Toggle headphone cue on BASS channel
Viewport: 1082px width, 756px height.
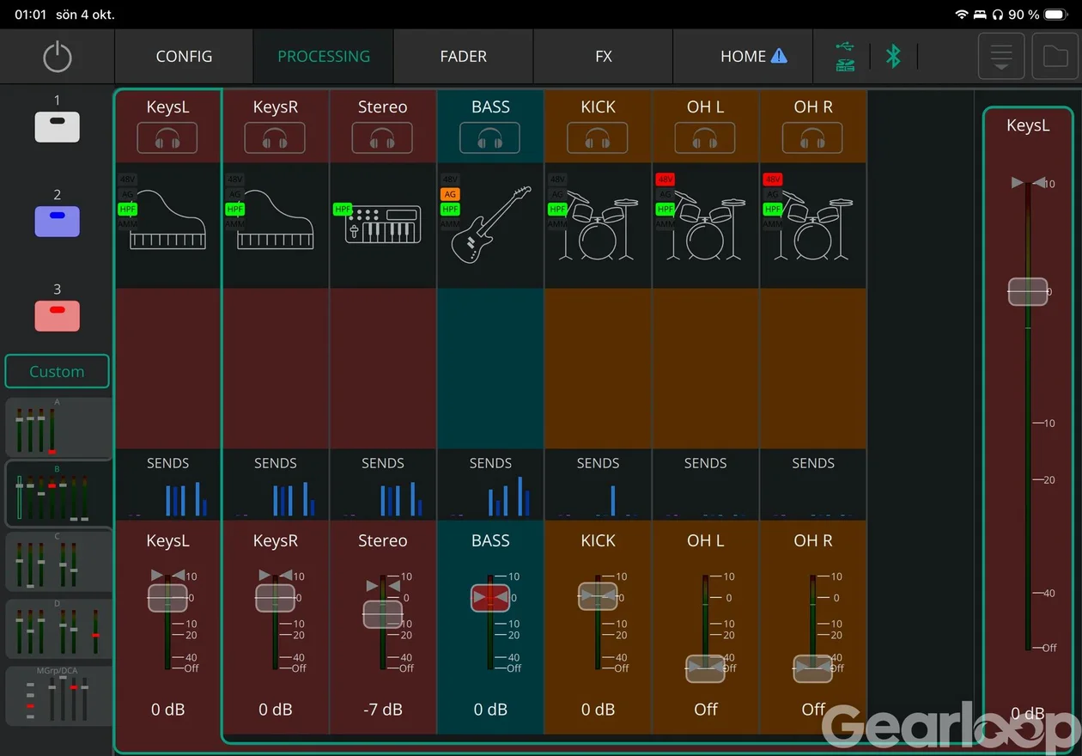(x=489, y=137)
